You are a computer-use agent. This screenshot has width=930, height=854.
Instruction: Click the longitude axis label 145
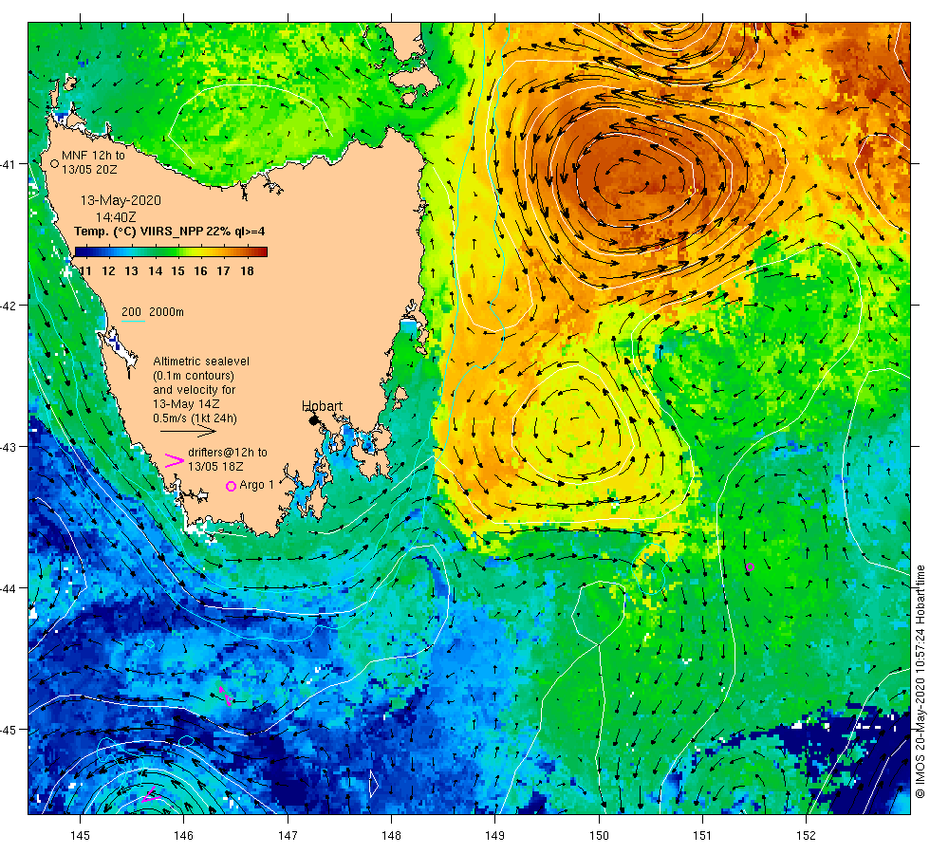80,836
